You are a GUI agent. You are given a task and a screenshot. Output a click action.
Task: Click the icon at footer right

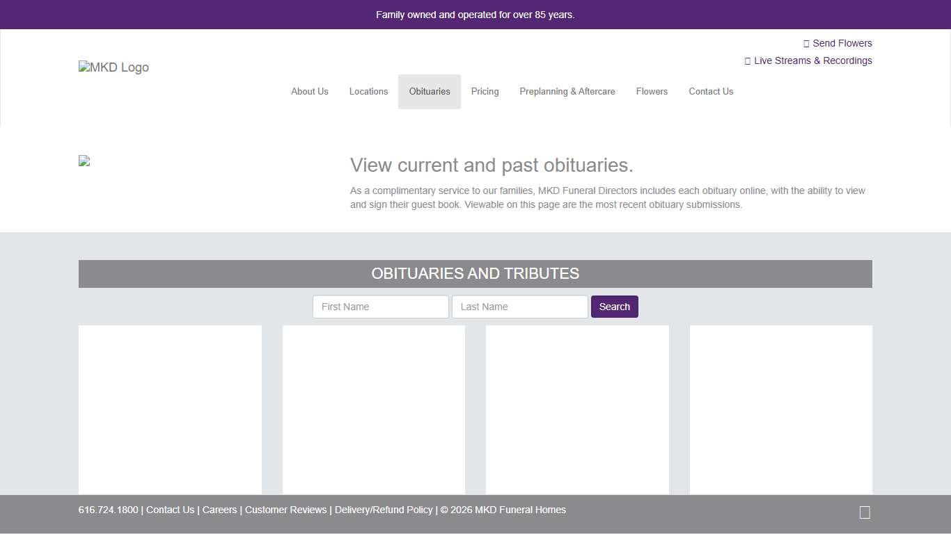[865, 512]
